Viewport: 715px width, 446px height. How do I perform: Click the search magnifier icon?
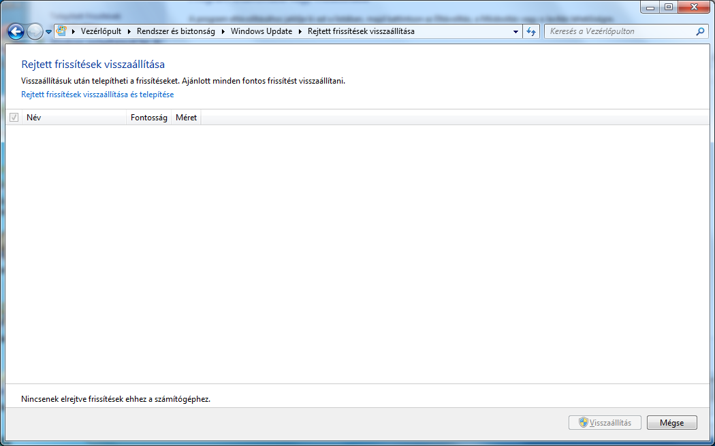(x=701, y=31)
